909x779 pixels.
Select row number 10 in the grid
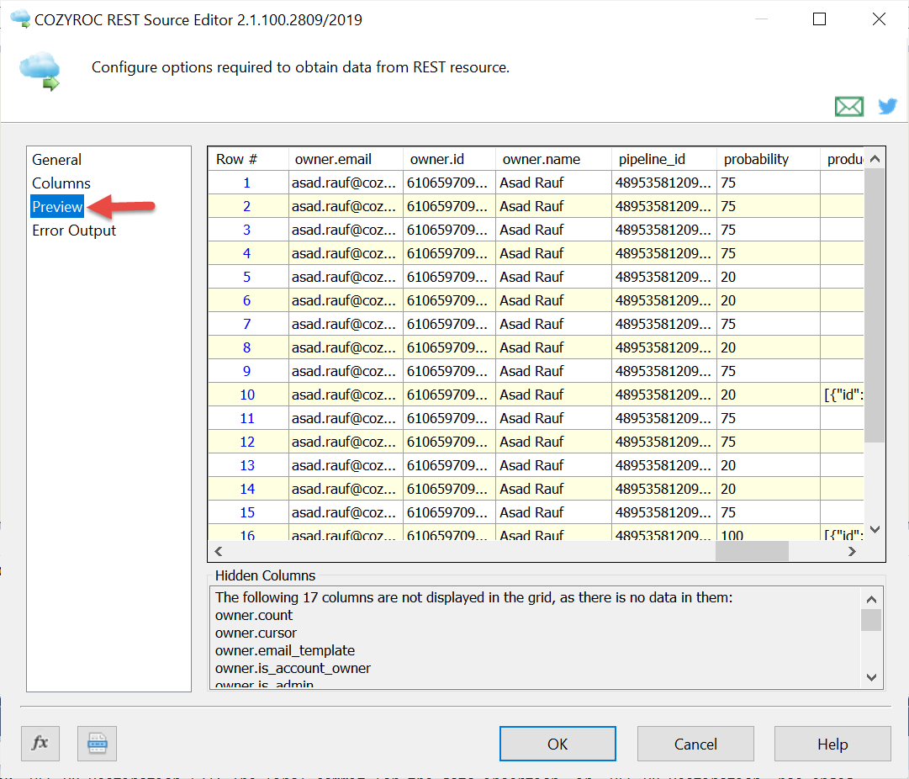247,395
